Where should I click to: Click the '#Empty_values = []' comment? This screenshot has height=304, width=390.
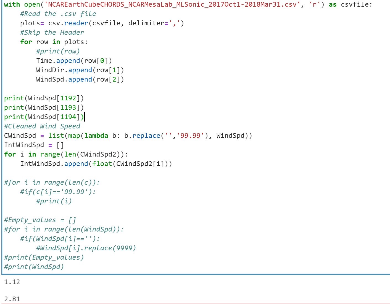point(40,220)
